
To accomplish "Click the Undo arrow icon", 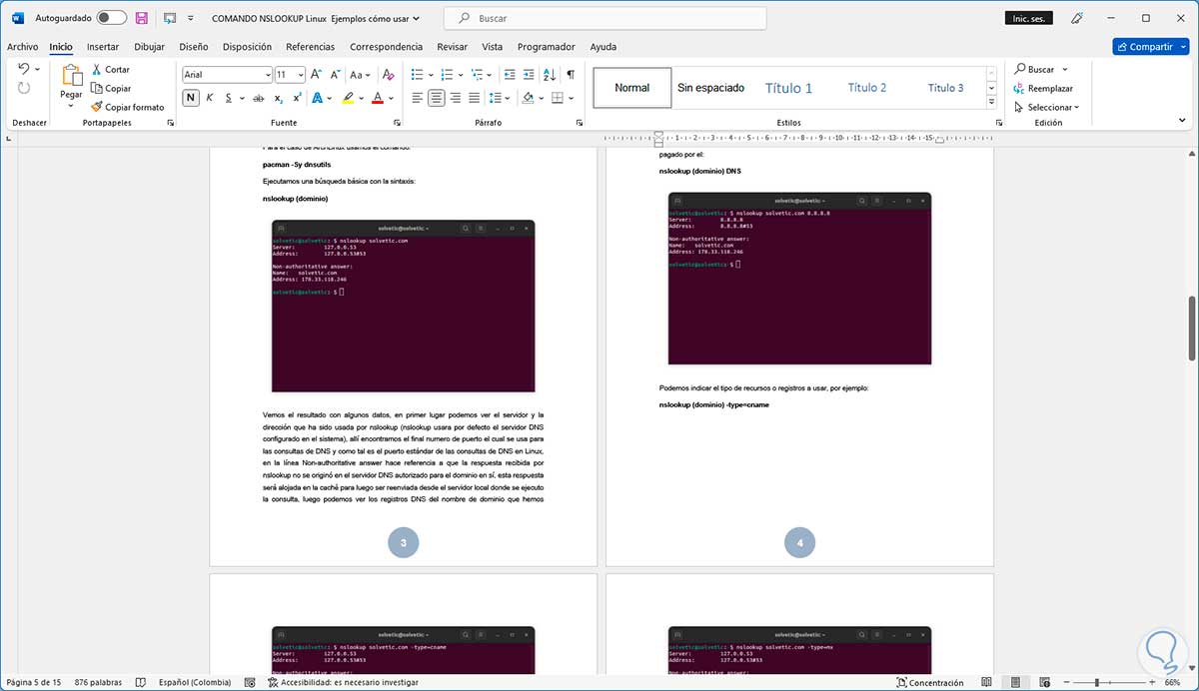I will (25, 69).
